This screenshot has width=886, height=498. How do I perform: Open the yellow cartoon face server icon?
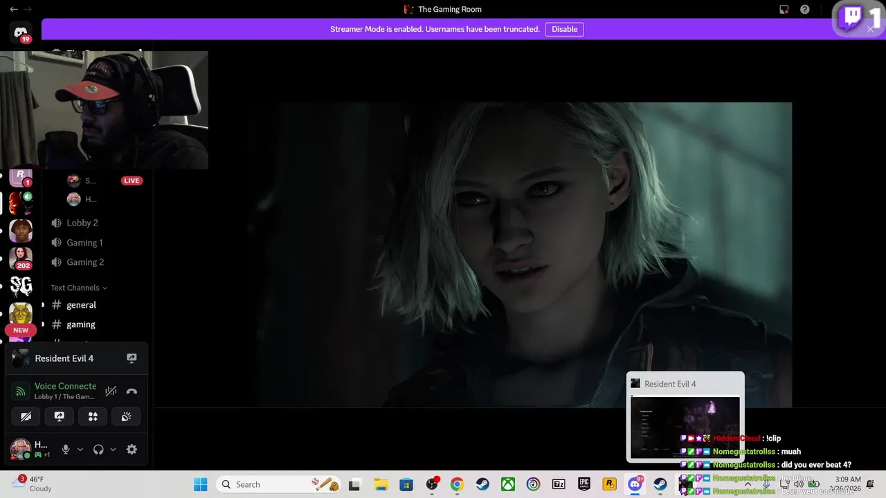21,313
